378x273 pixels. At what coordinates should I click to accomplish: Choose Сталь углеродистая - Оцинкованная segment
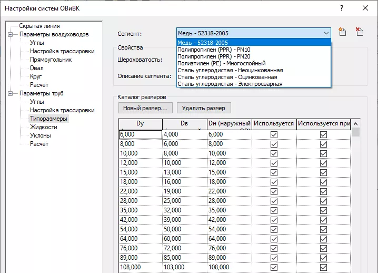227,77
